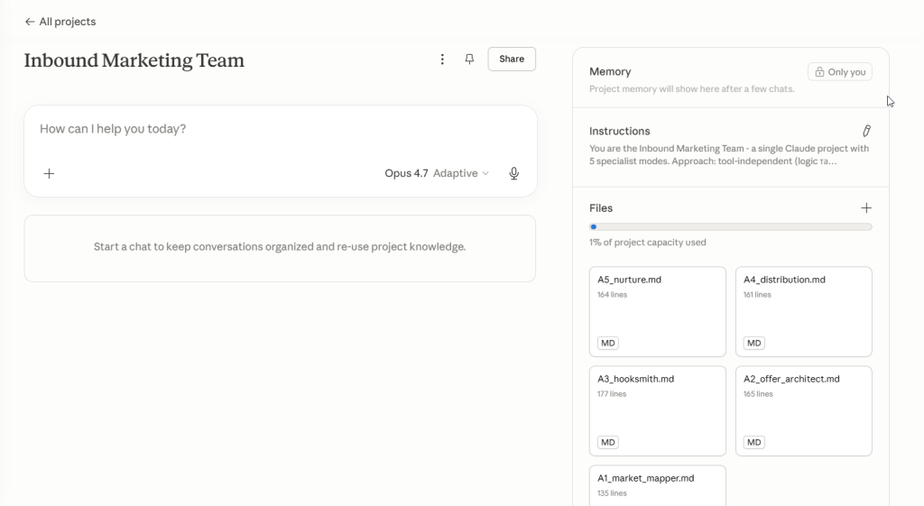The height and width of the screenshot is (506, 924).
Task: Start voice input with the microphone icon
Action: click(513, 173)
